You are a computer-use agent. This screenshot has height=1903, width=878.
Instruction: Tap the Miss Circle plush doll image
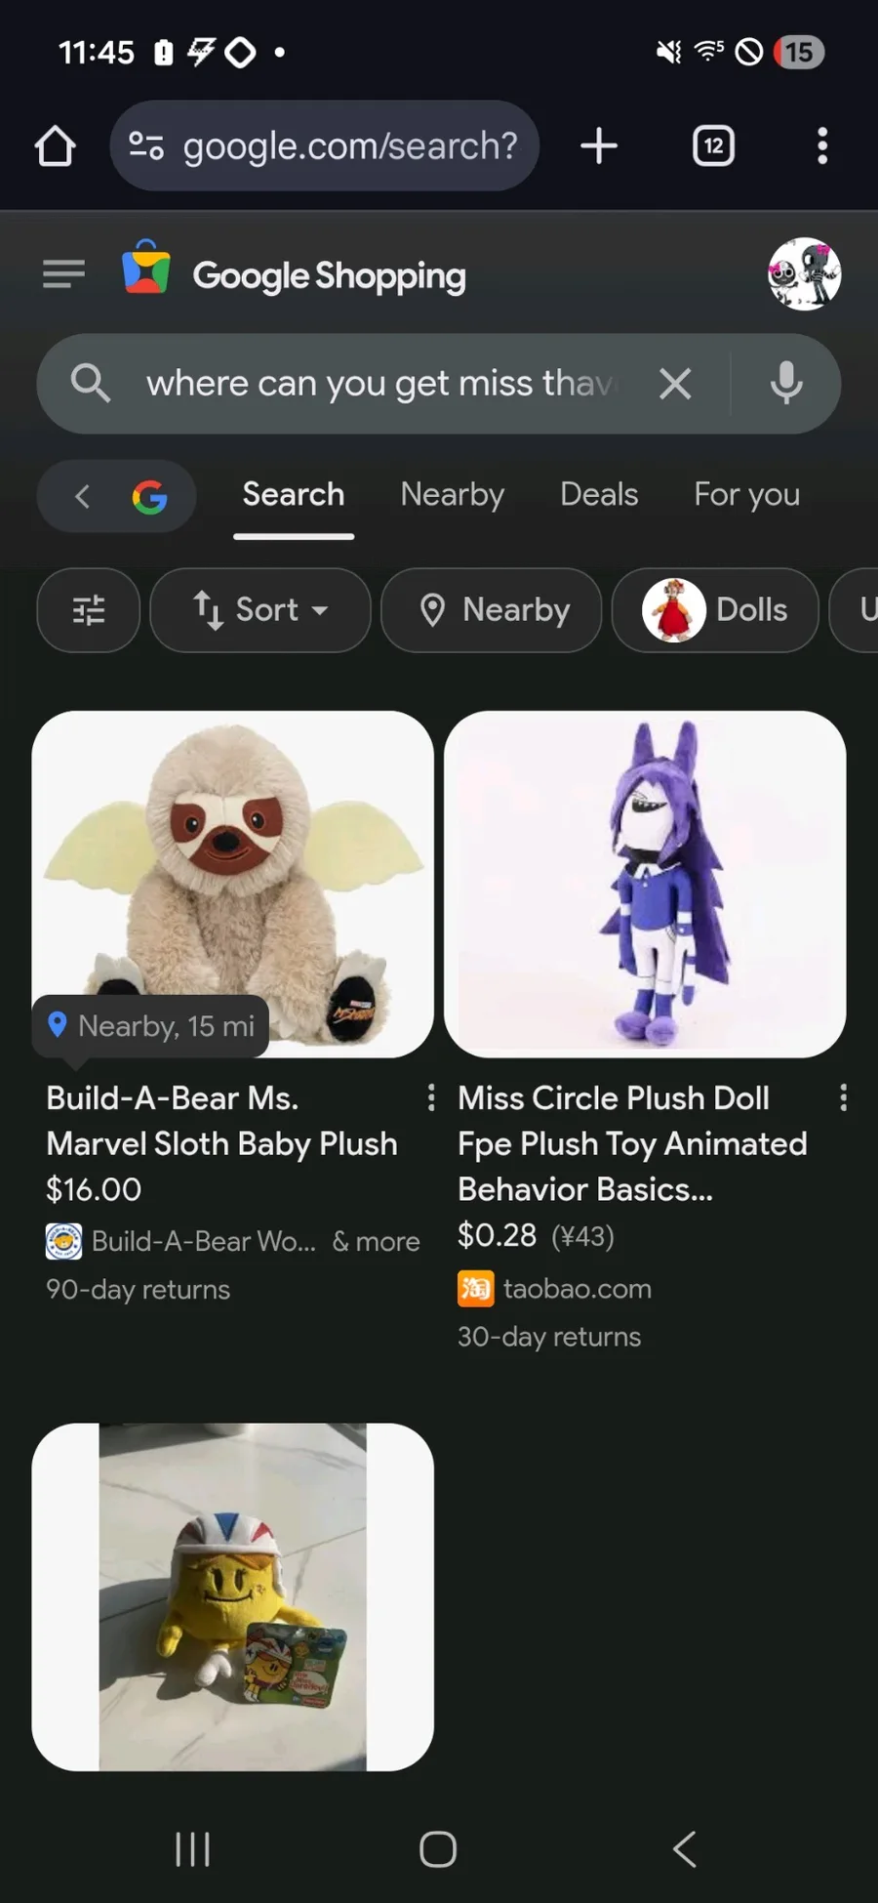[x=645, y=884]
